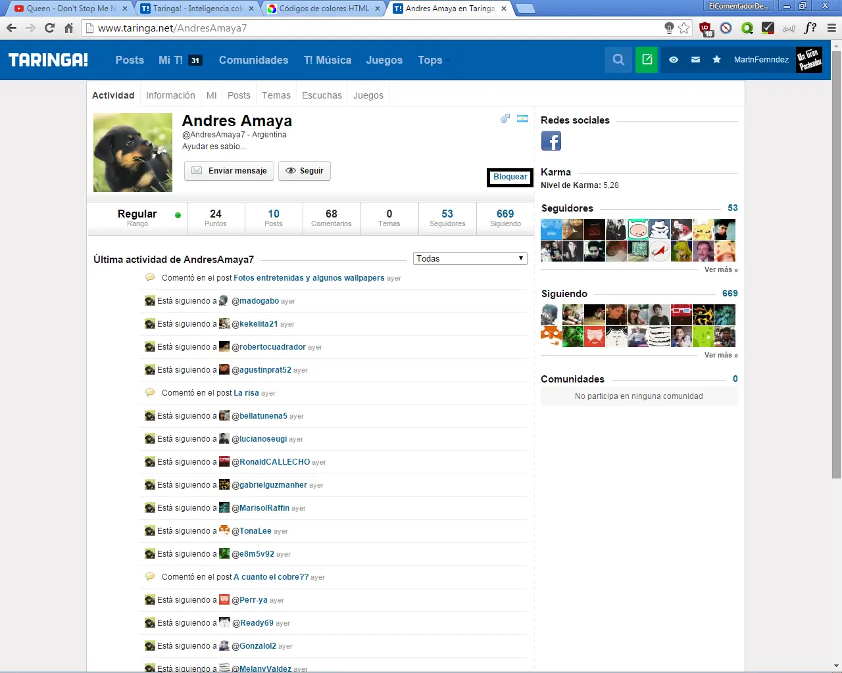Open the 669 Siguiendo stat

point(505,218)
